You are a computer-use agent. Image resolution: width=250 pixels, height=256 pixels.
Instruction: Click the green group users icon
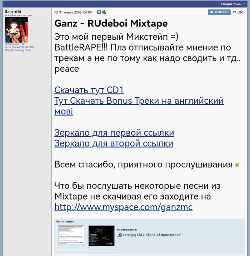[104, 12]
